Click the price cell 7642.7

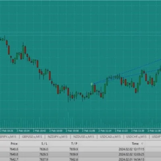click(x=14, y=159)
